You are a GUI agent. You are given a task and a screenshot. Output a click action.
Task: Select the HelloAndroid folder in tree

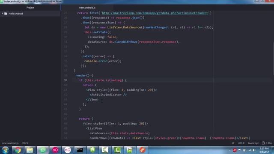[15, 13]
